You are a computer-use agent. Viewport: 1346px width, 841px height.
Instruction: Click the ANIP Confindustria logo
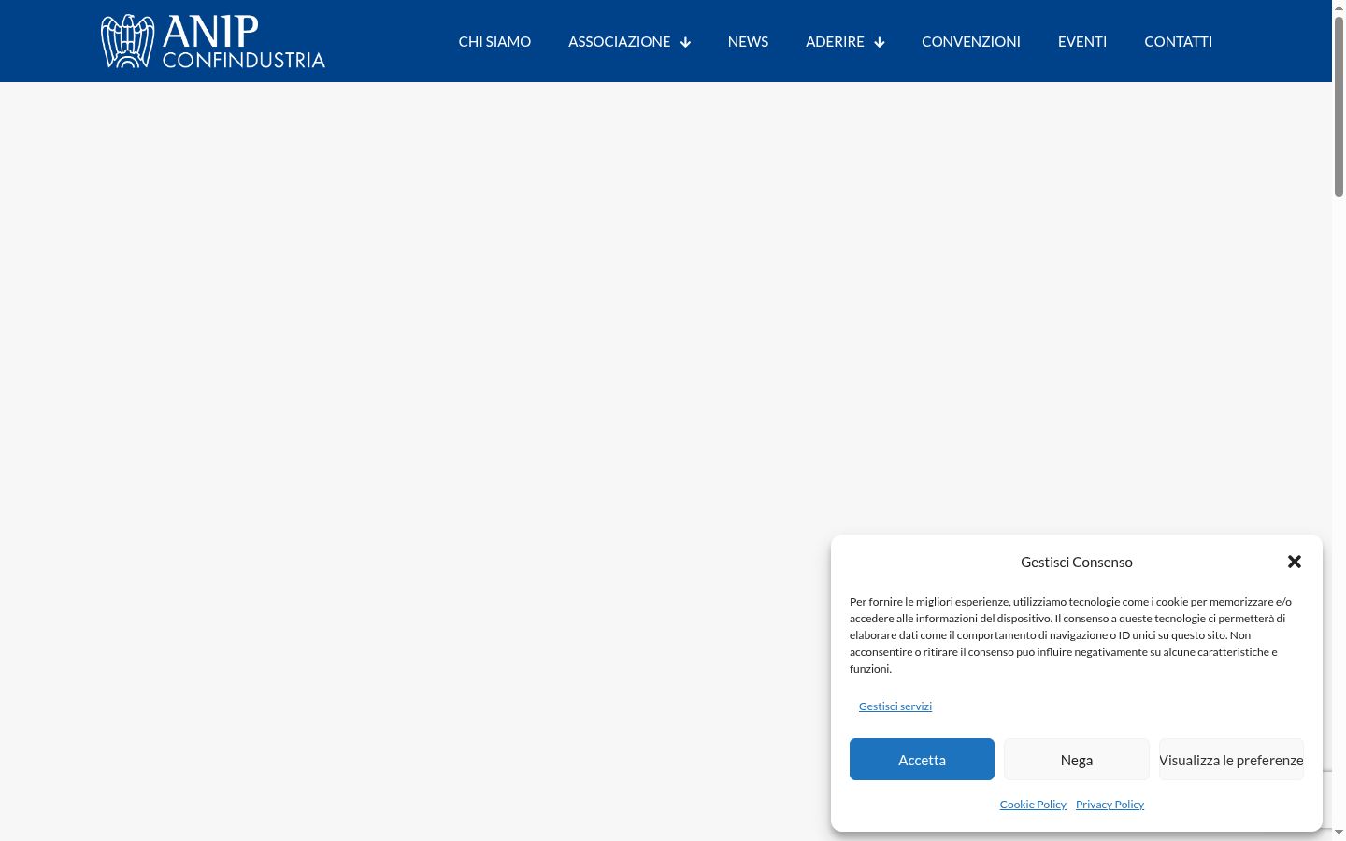pyautogui.click(x=213, y=41)
